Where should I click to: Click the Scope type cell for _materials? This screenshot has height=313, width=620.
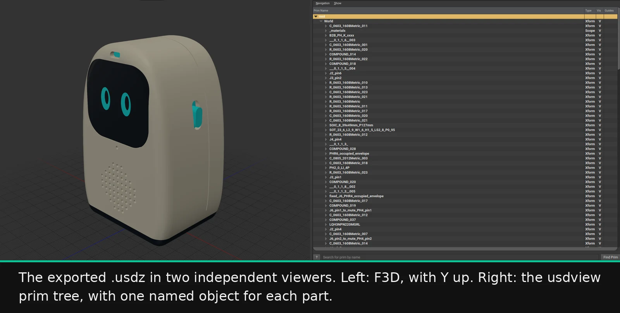590,31
